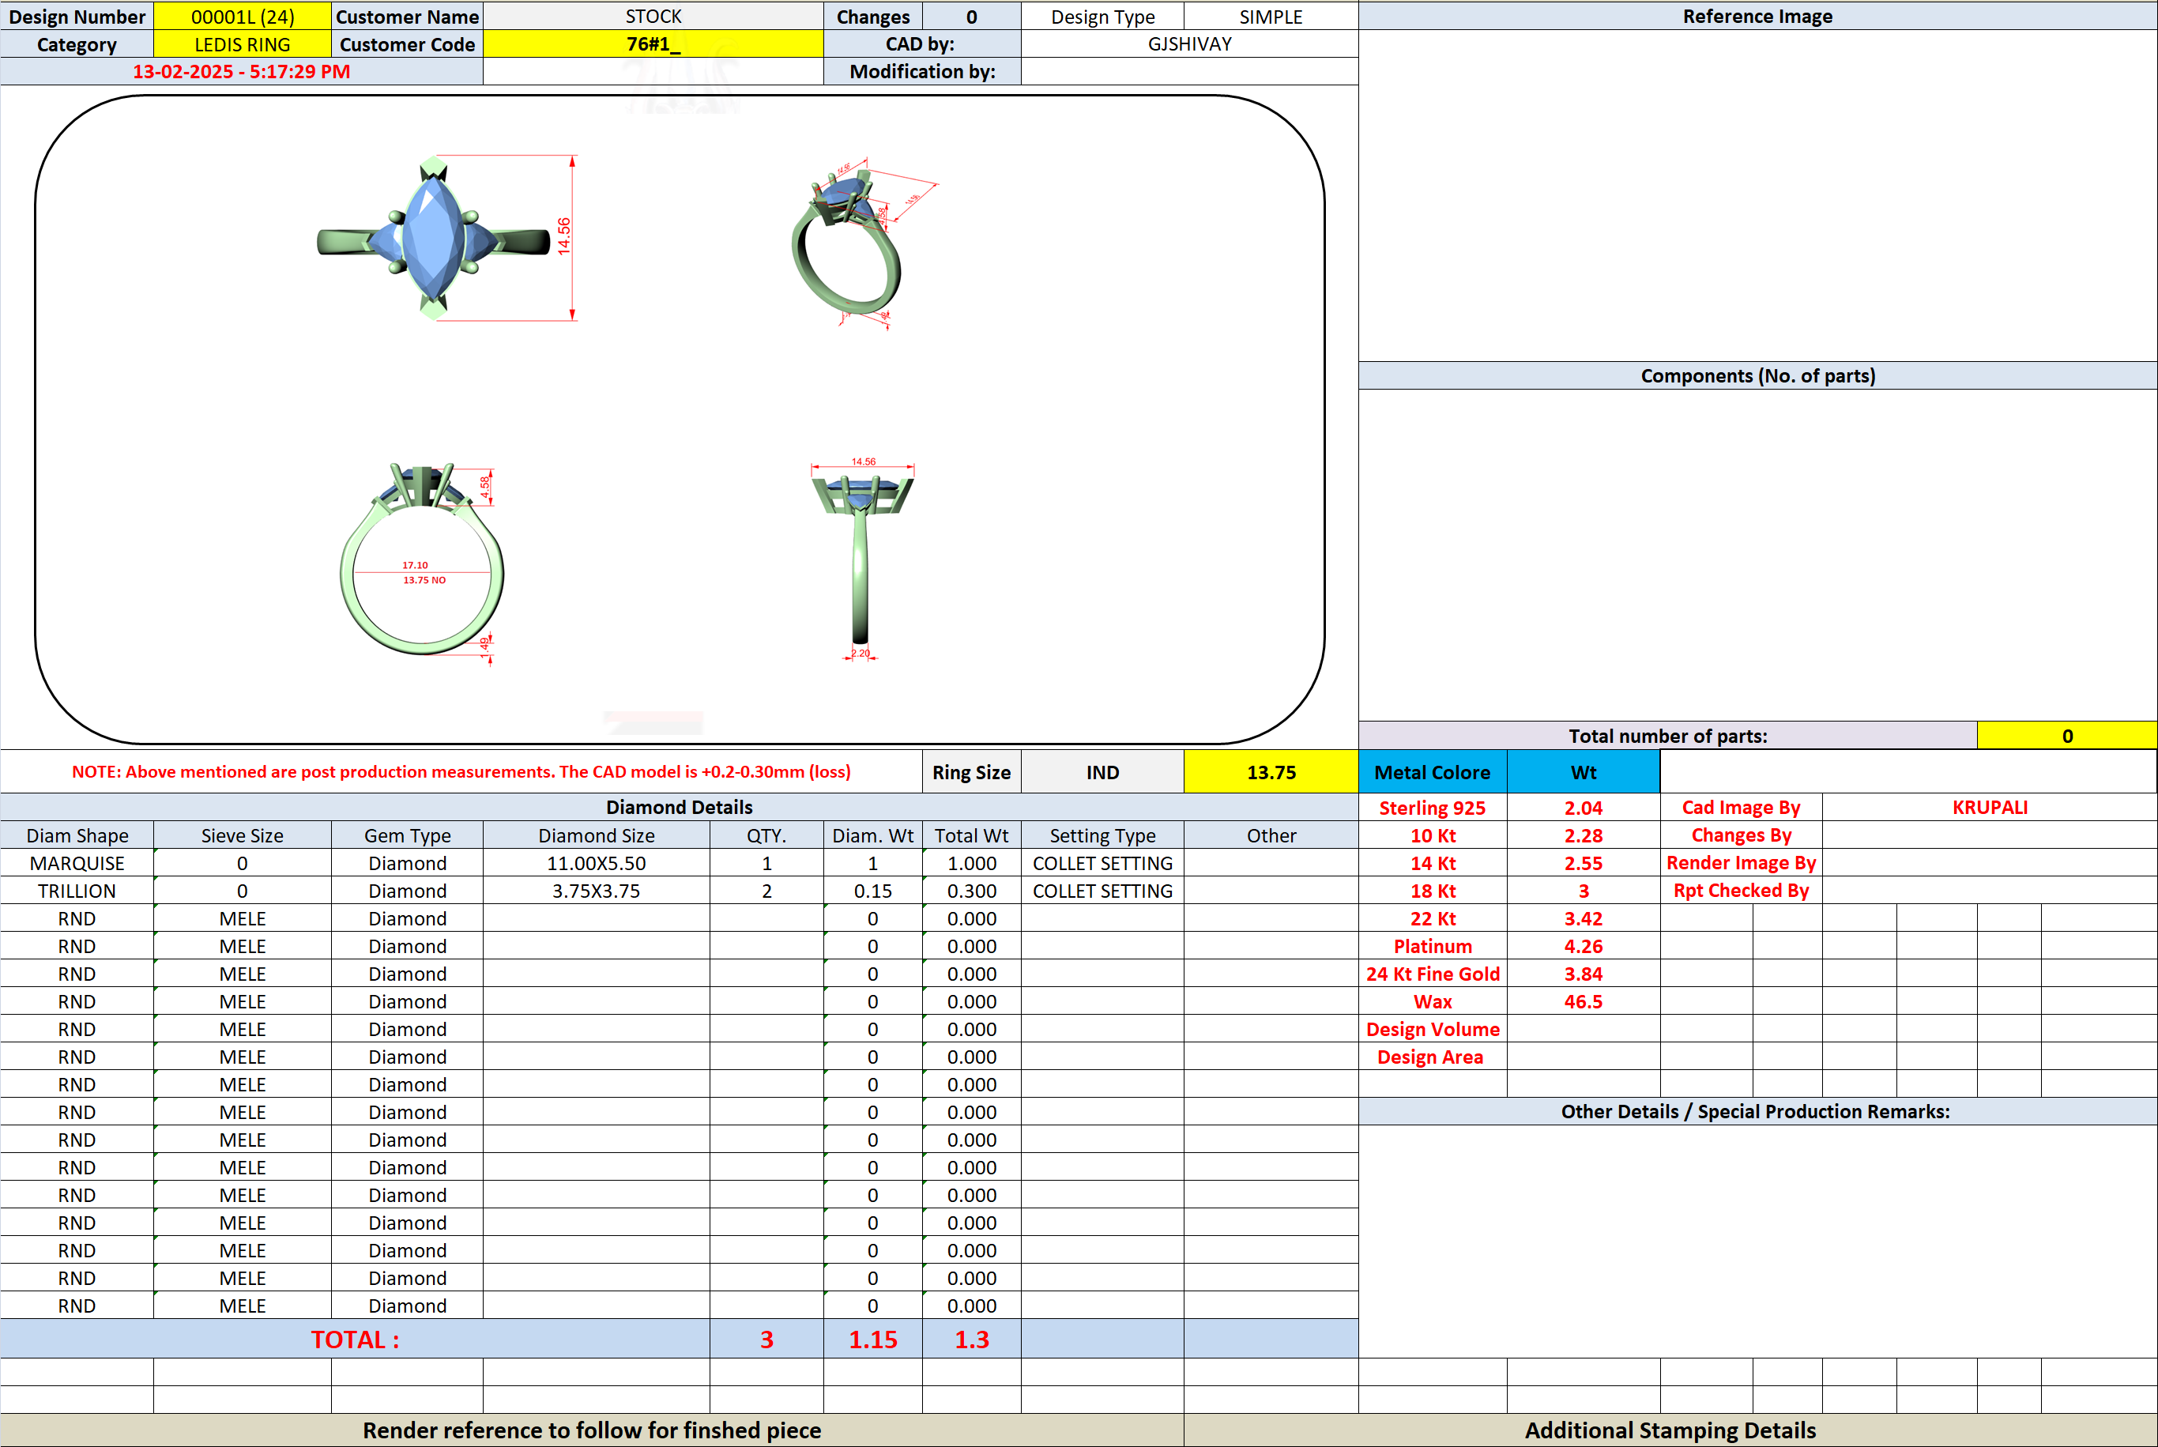
Task: Click the Metal Colore header cell
Action: pos(1432,772)
